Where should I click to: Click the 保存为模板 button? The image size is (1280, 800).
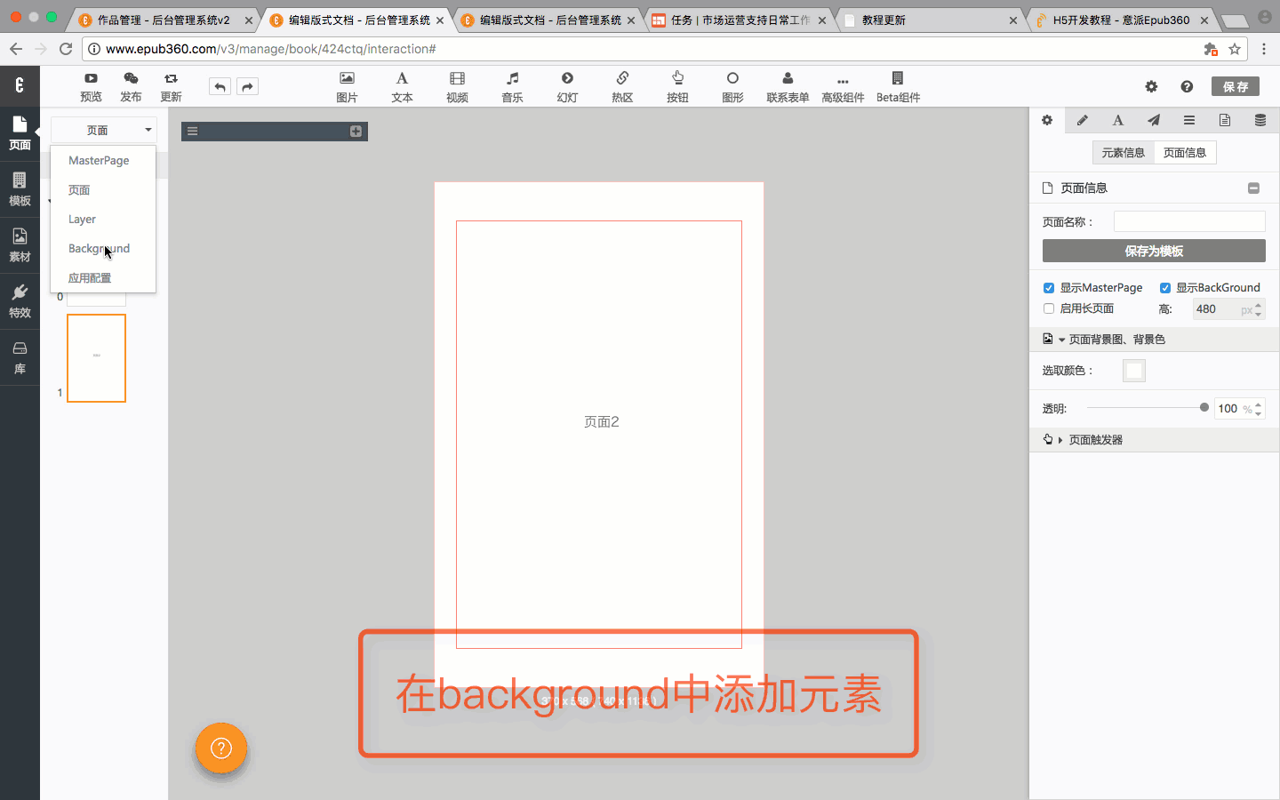(1153, 252)
